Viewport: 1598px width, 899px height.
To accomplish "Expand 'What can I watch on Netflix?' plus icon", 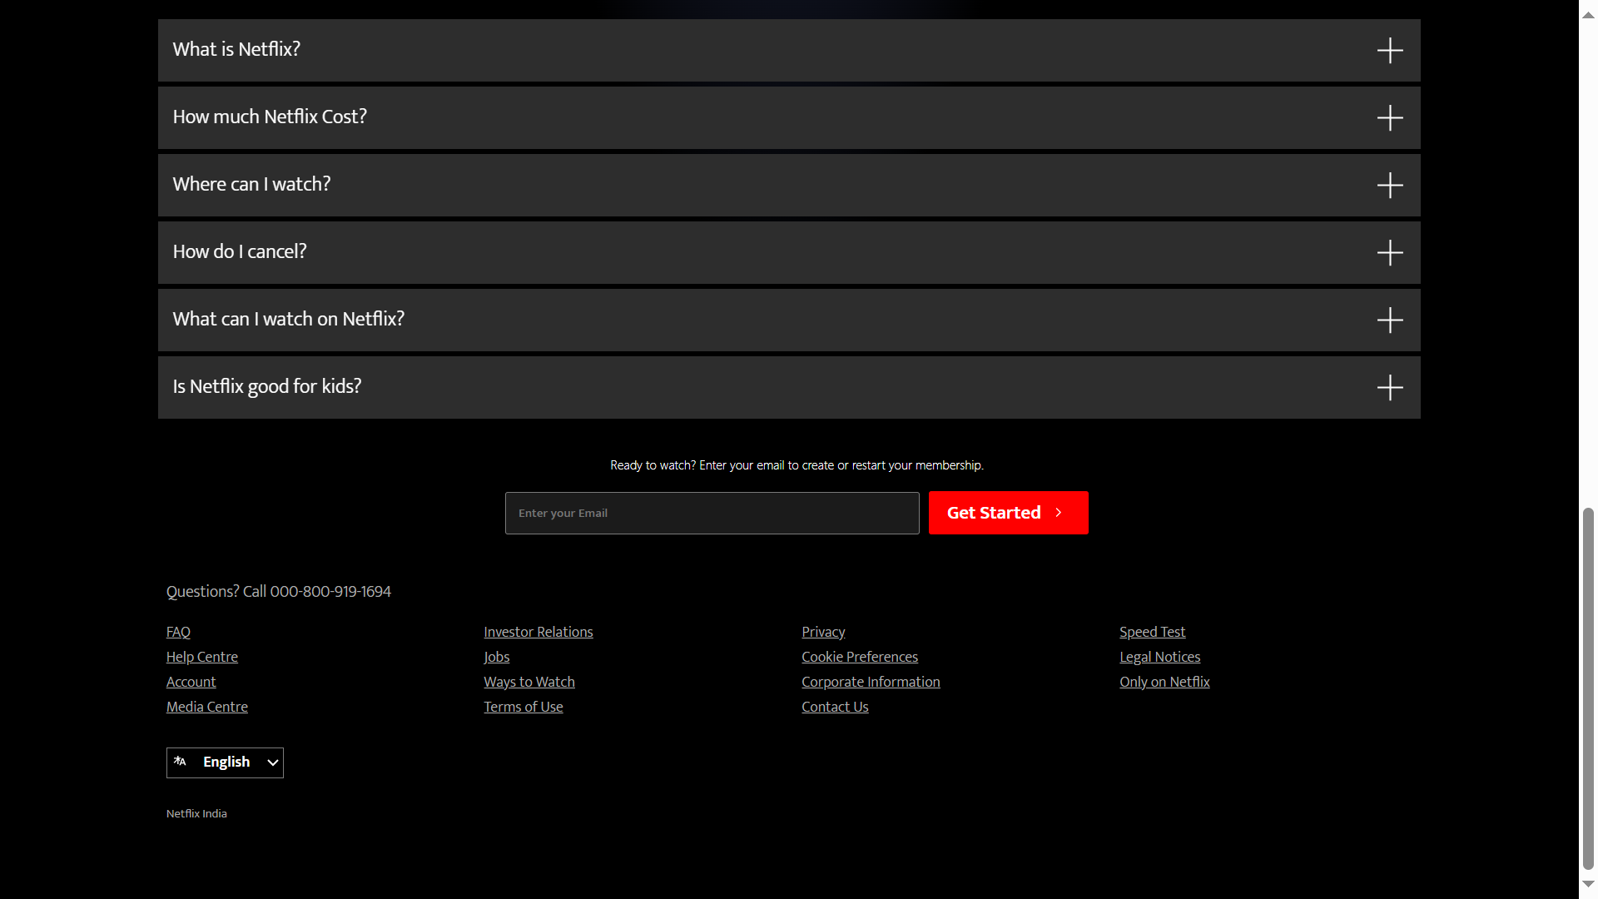I will (x=1389, y=320).
